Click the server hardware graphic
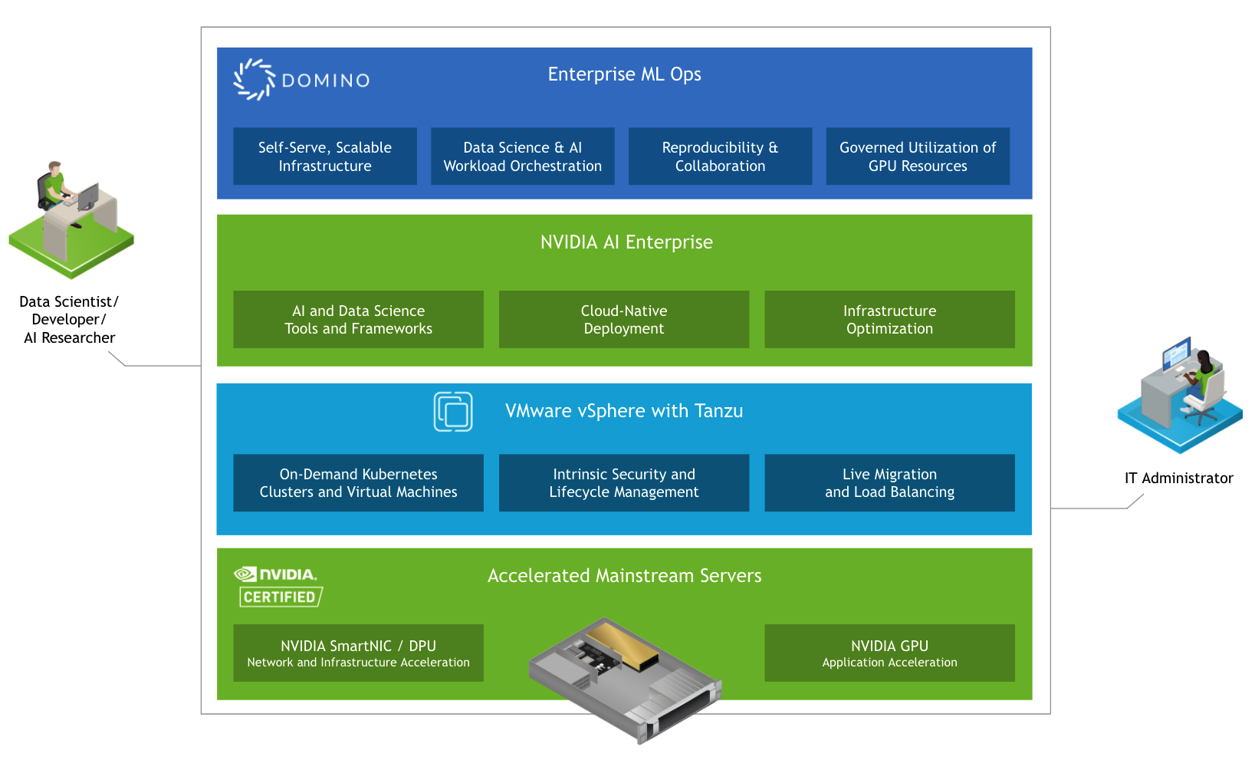The width and height of the screenshot is (1255, 760). [x=625, y=675]
